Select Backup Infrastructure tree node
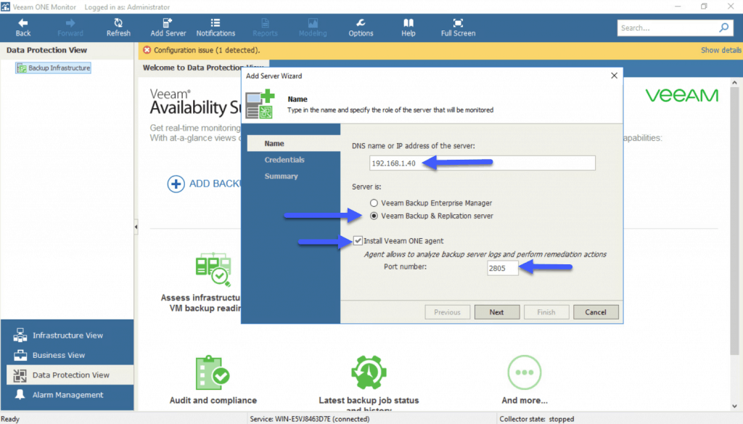The image size is (743, 424). (x=59, y=68)
